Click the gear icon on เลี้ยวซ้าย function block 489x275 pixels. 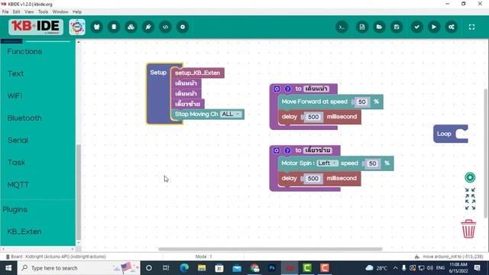277,150
